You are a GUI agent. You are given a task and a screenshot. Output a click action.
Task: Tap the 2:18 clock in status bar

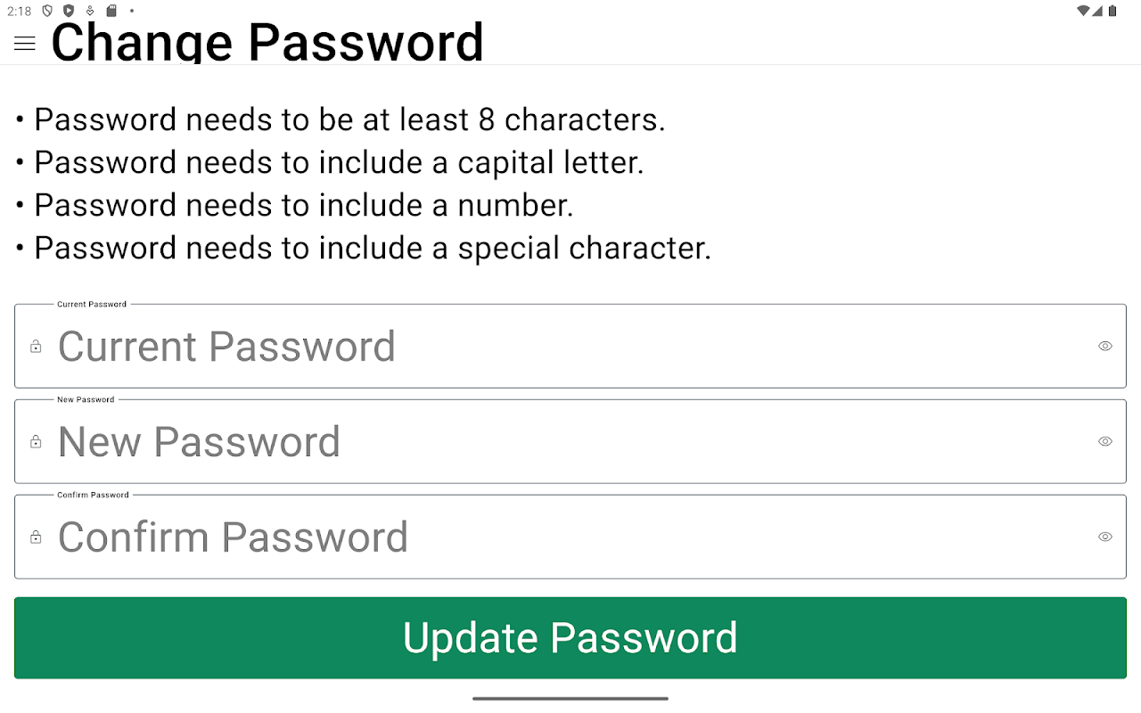(19, 11)
